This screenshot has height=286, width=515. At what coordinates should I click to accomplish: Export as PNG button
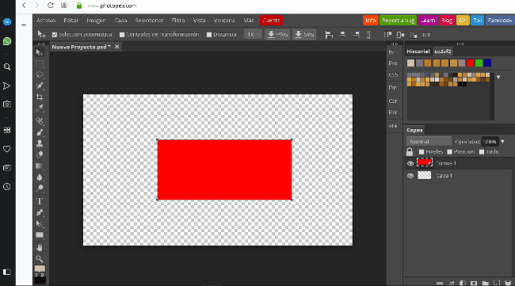point(277,34)
